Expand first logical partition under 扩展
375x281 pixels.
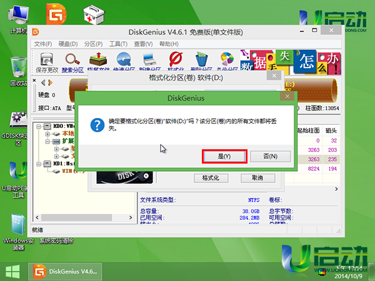56,149
